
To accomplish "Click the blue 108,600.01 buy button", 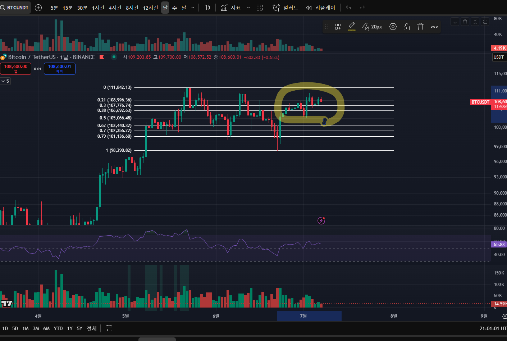I will 60,68.
